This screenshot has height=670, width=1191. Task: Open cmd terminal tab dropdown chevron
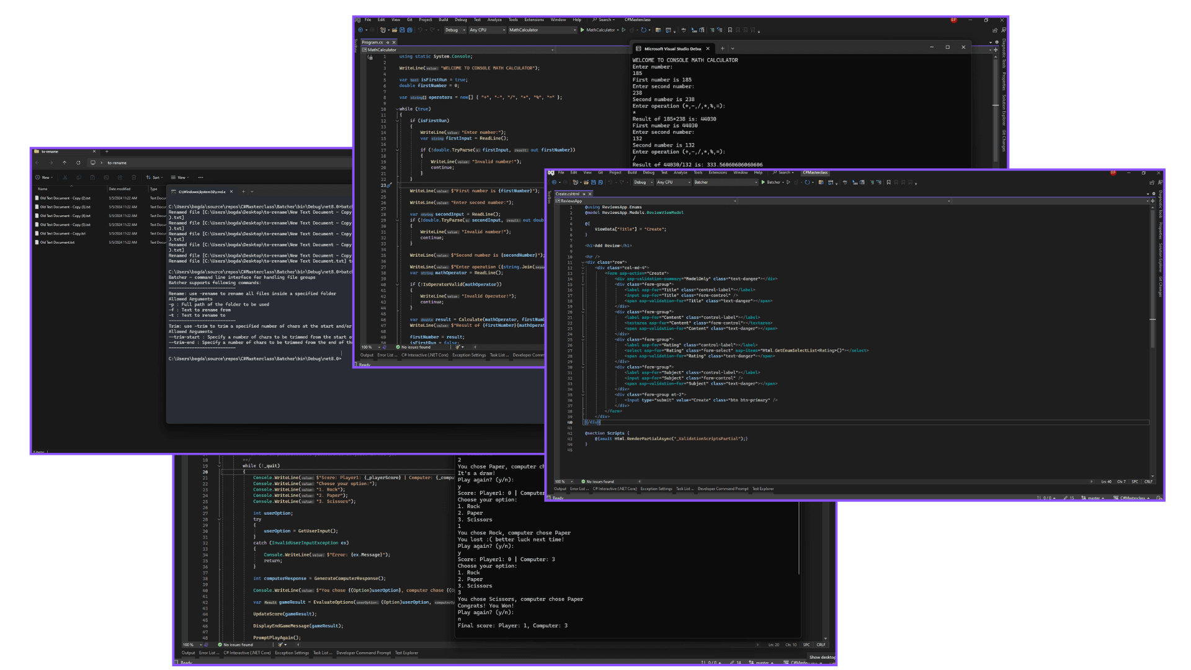252,192
